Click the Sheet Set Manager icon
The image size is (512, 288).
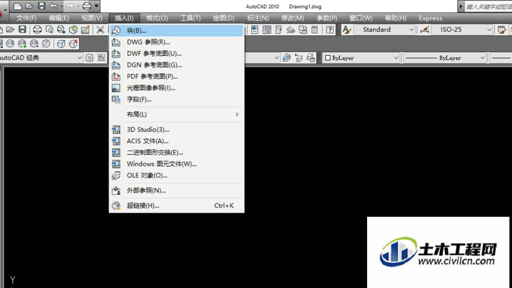(291, 30)
